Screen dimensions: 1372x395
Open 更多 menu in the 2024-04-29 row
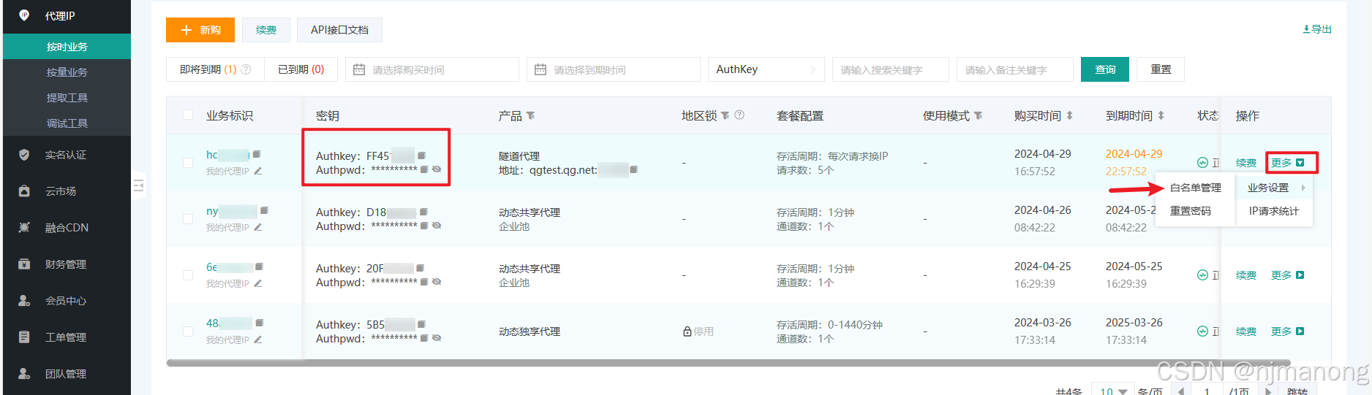coord(1288,163)
